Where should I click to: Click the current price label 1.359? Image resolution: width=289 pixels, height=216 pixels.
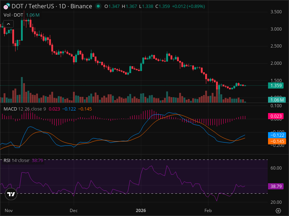pos(276,86)
